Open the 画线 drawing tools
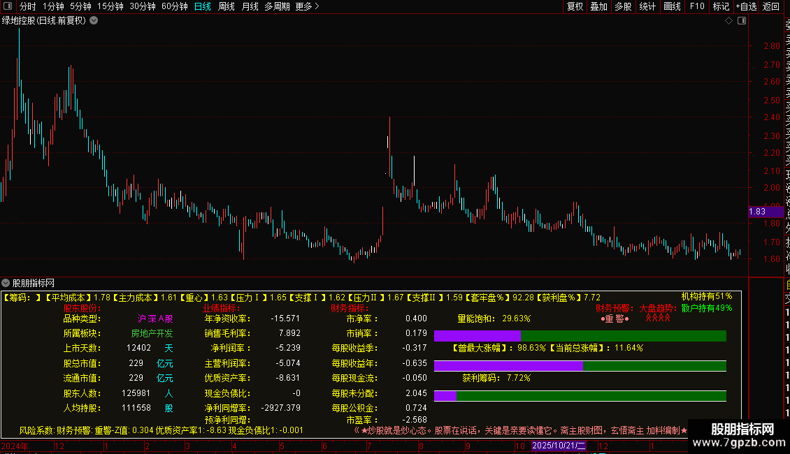 tap(672, 6)
